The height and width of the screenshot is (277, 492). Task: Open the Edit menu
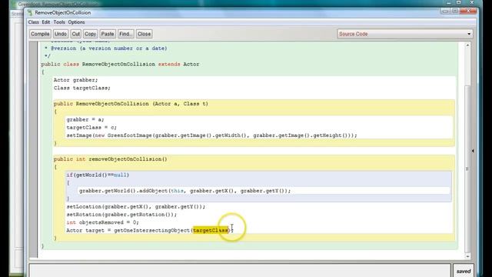[x=46, y=22]
